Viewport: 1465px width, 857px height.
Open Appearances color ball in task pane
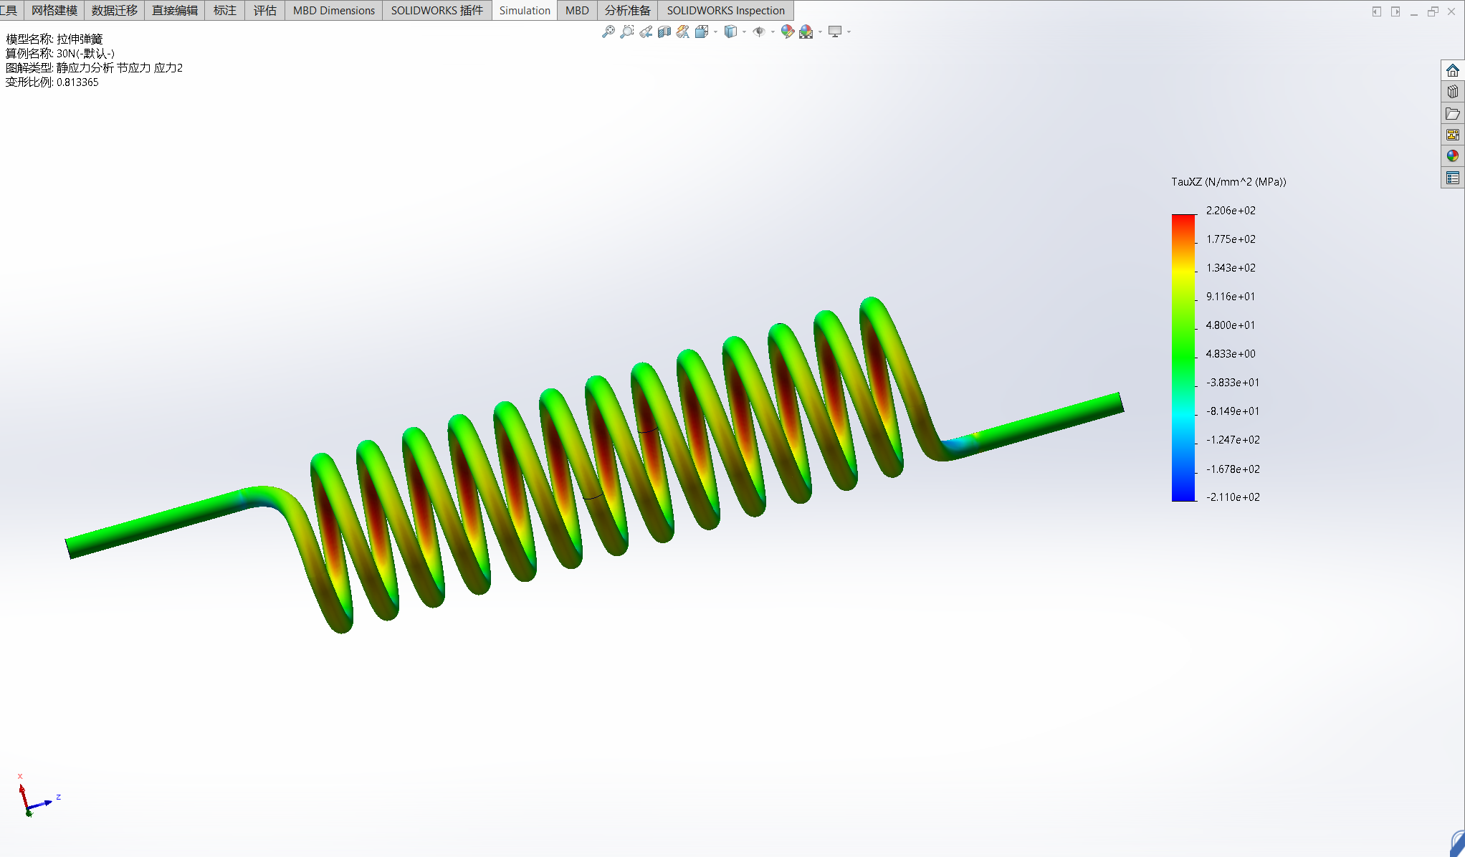(1452, 156)
